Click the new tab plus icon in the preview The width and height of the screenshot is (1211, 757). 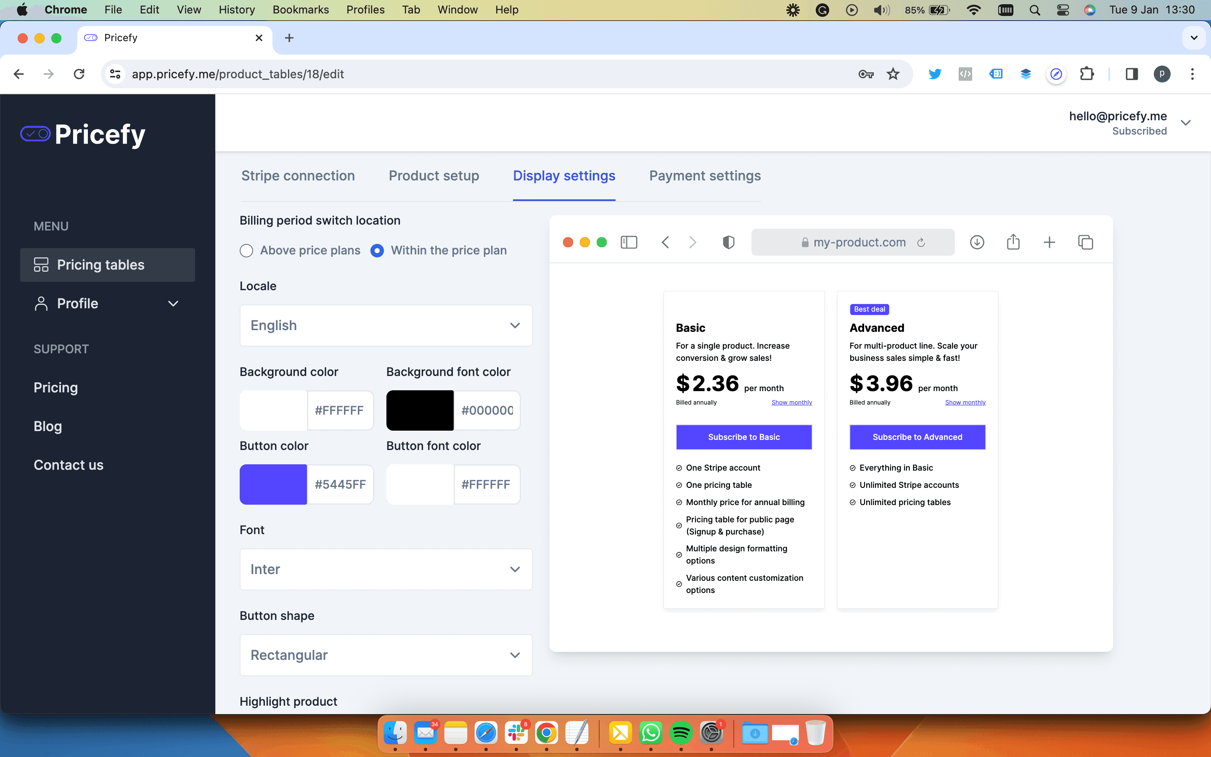pos(1050,242)
